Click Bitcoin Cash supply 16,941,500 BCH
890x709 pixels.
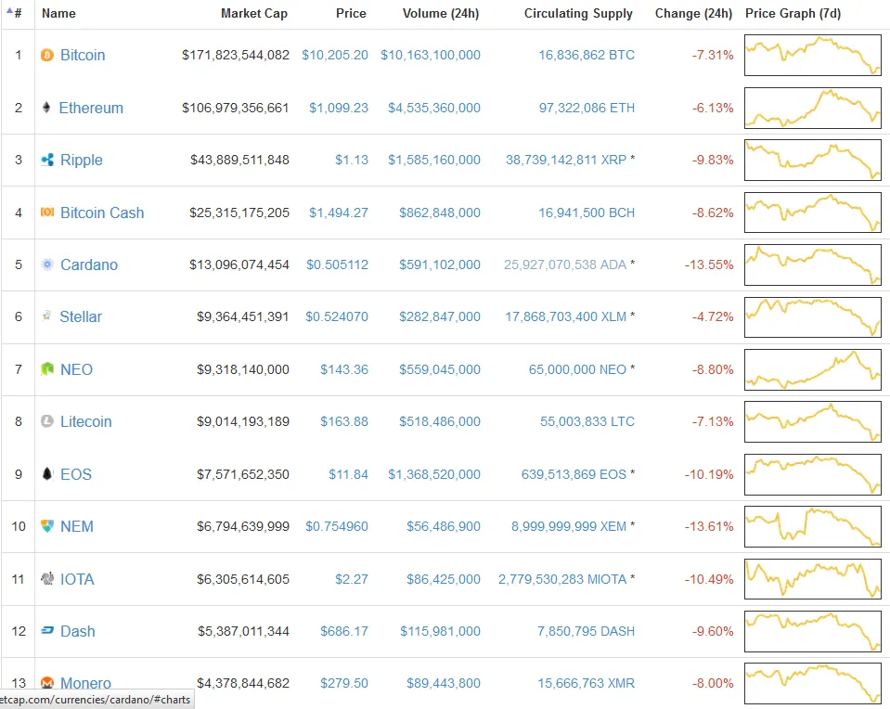(x=587, y=213)
